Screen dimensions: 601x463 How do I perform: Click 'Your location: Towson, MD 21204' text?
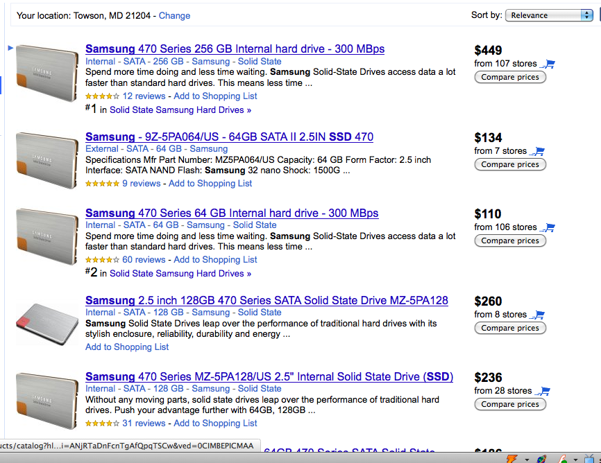83,16
